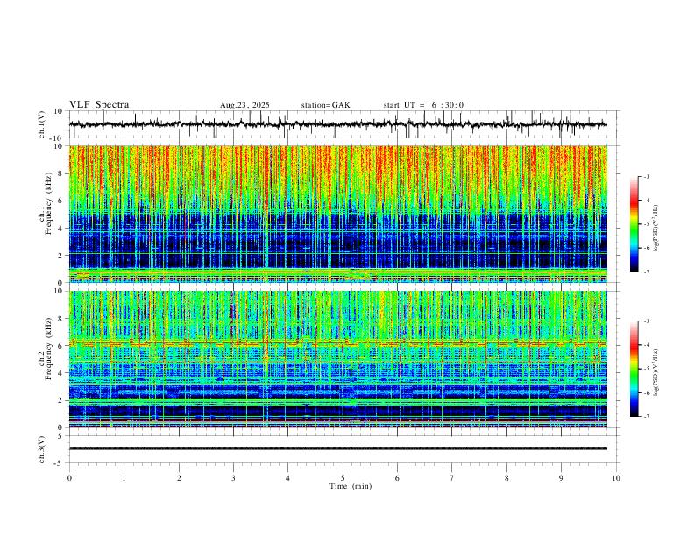This screenshot has width=694, height=536.
Task: Click the '8' kHz tick of ch.1 spectrogram
Action: 60,173
